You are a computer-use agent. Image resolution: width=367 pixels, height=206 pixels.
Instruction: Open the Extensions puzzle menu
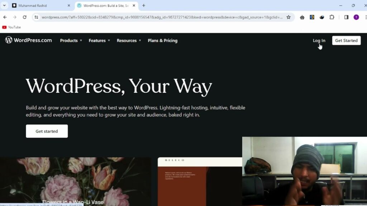[332, 17]
